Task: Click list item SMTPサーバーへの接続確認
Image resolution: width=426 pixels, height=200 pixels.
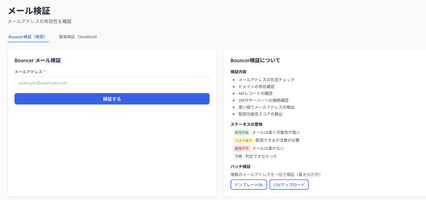Action: 263,100
